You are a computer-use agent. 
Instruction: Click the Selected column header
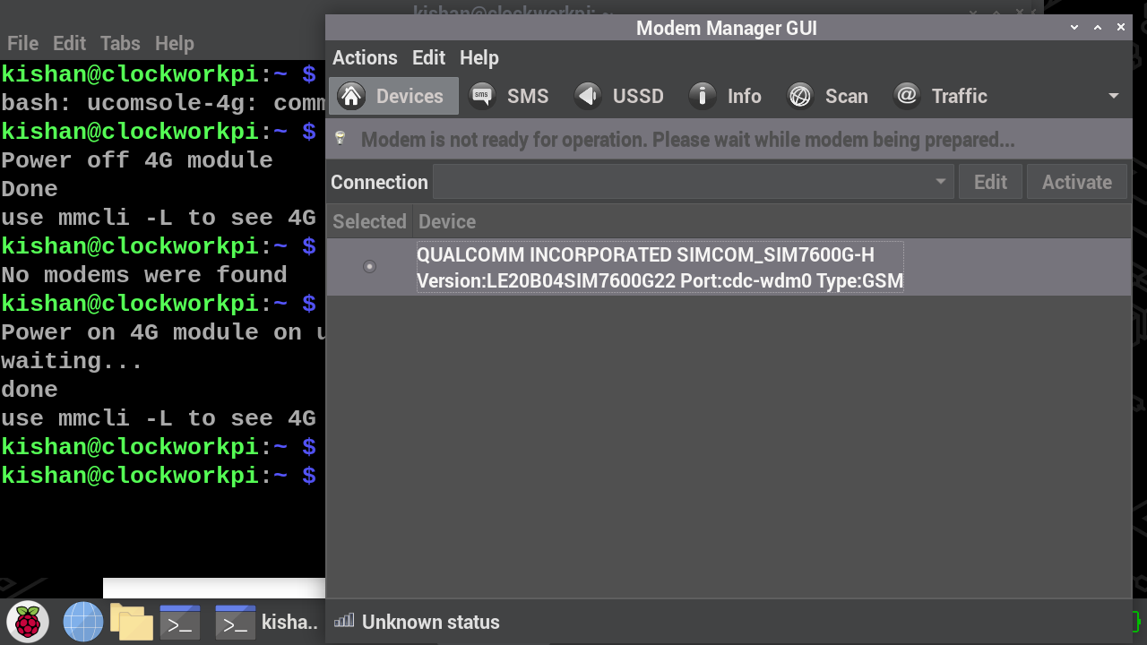coord(369,221)
